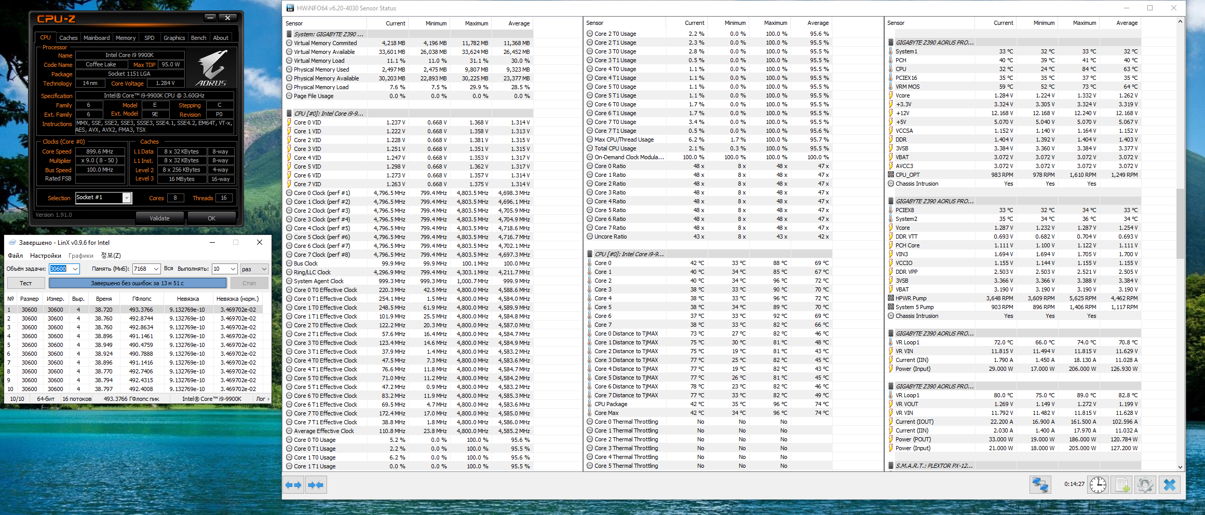Click the Chassis Intrusion sensor icon under CPU_OPT
1205x515 pixels.
[891, 184]
